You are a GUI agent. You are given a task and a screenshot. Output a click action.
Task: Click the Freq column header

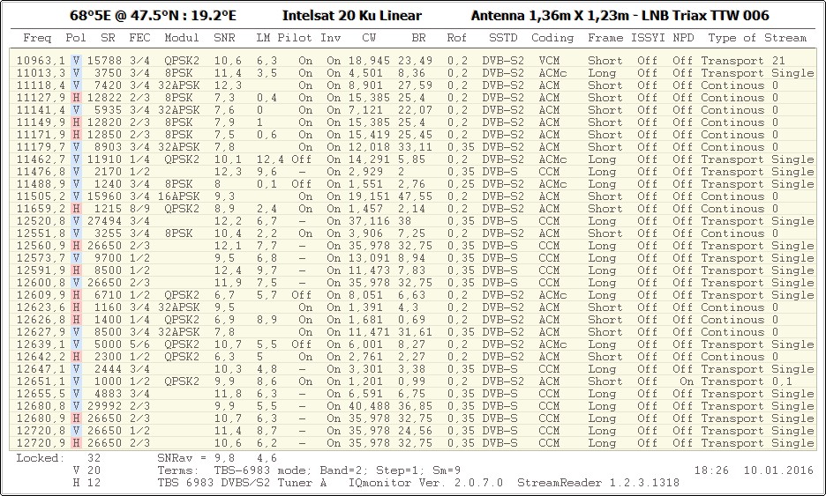pyautogui.click(x=37, y=38)
